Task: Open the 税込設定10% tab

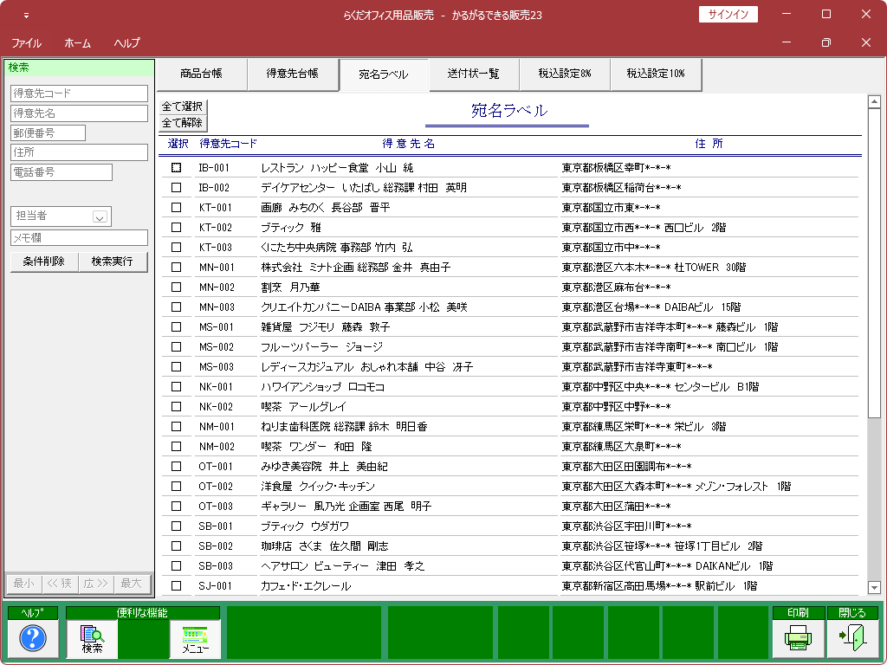Action: pos(656,74)
